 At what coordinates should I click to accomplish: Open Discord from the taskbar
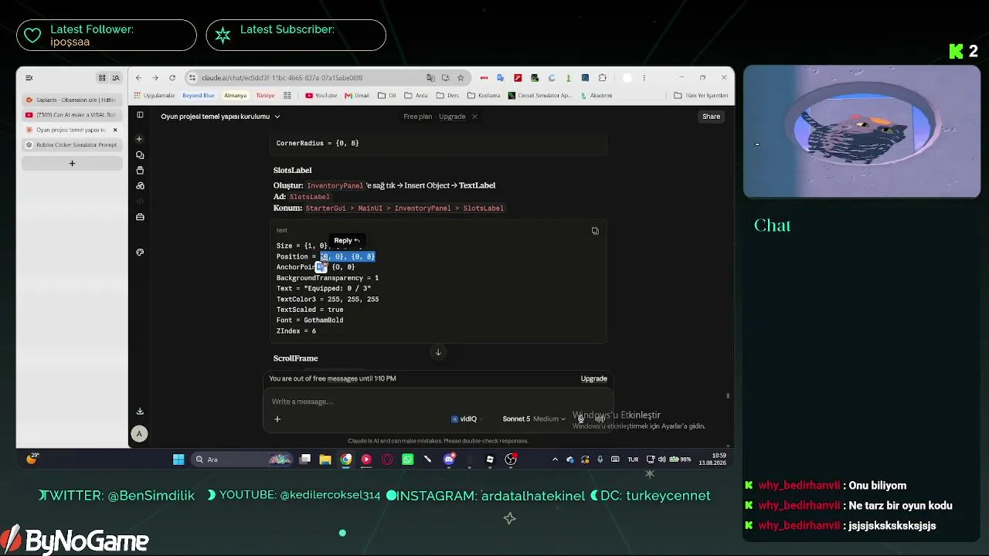tap(449, 459)
